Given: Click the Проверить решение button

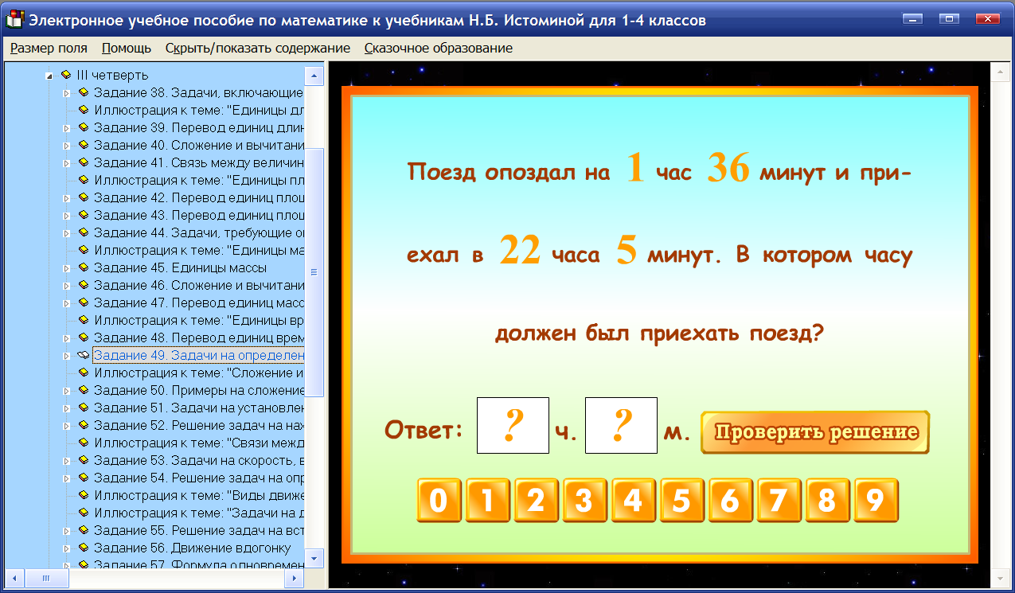Looking at the screenshot, I should [814, 431].
